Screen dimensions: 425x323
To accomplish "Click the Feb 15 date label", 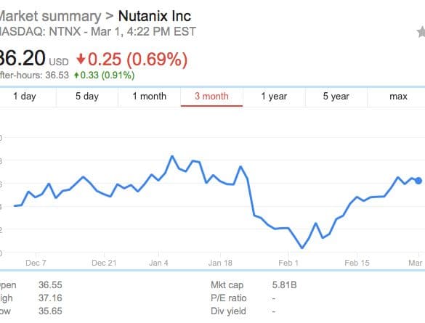I will click(357, 263).
